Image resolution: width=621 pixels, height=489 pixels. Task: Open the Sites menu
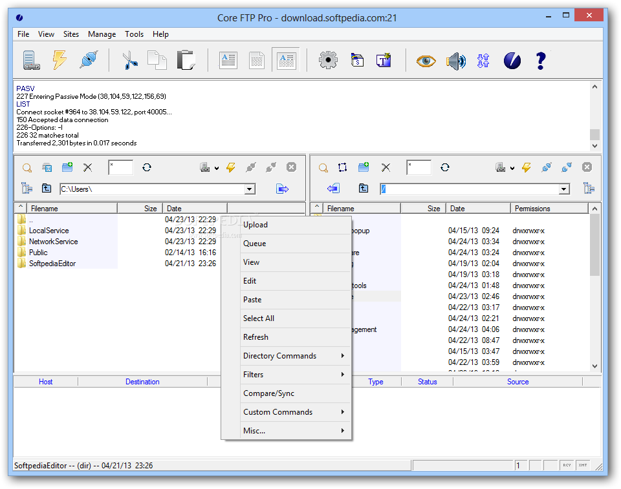click(71, 34)
